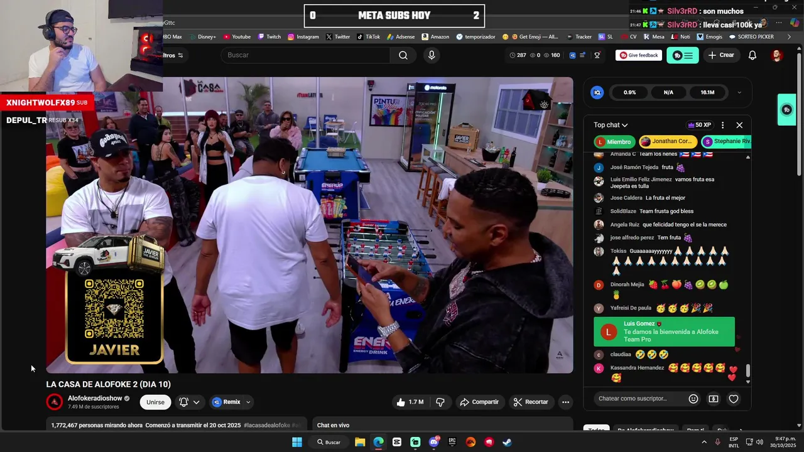Open CapCut from the taskbar
This screenshot has height=452, width=804.
pos(397,442)
